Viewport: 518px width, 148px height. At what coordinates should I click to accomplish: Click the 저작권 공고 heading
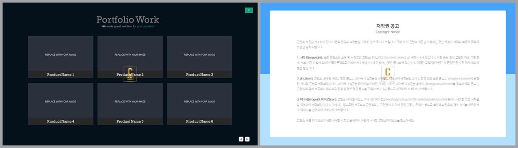[388, 26]
